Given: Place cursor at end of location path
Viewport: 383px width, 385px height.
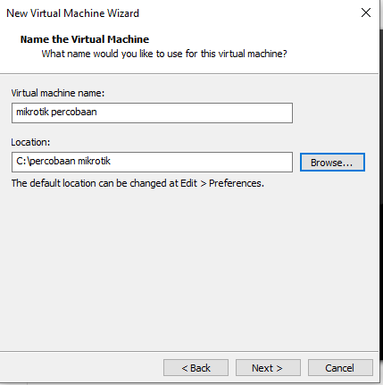Looking at the screenshot, I should coord(112,162).
